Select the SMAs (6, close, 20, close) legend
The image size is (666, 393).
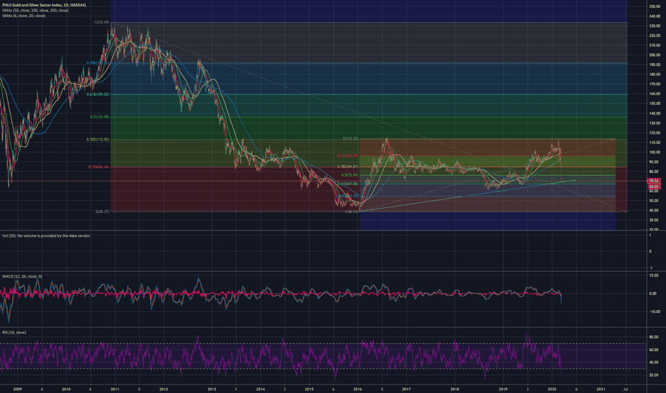[x=24, y=16]
